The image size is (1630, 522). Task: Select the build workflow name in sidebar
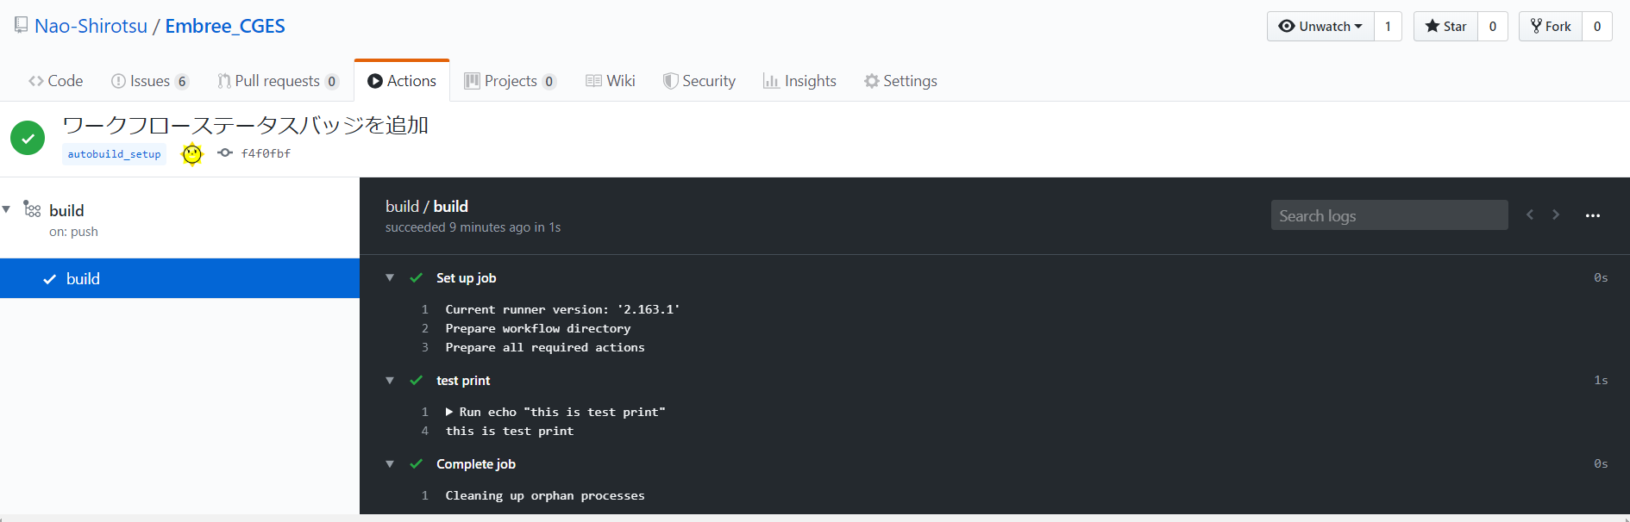(x=66, y=210)
